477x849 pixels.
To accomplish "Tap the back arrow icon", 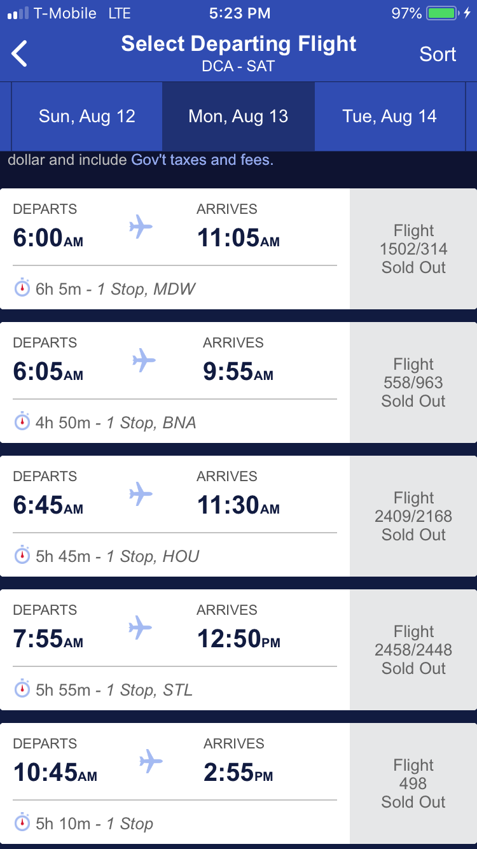I will pyautogui.click(x=20, y=53).
